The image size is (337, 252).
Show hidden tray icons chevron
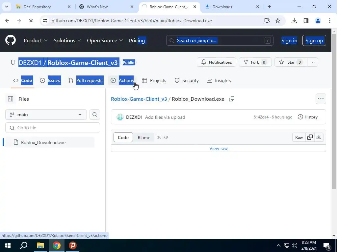click(x=278, y=245)
